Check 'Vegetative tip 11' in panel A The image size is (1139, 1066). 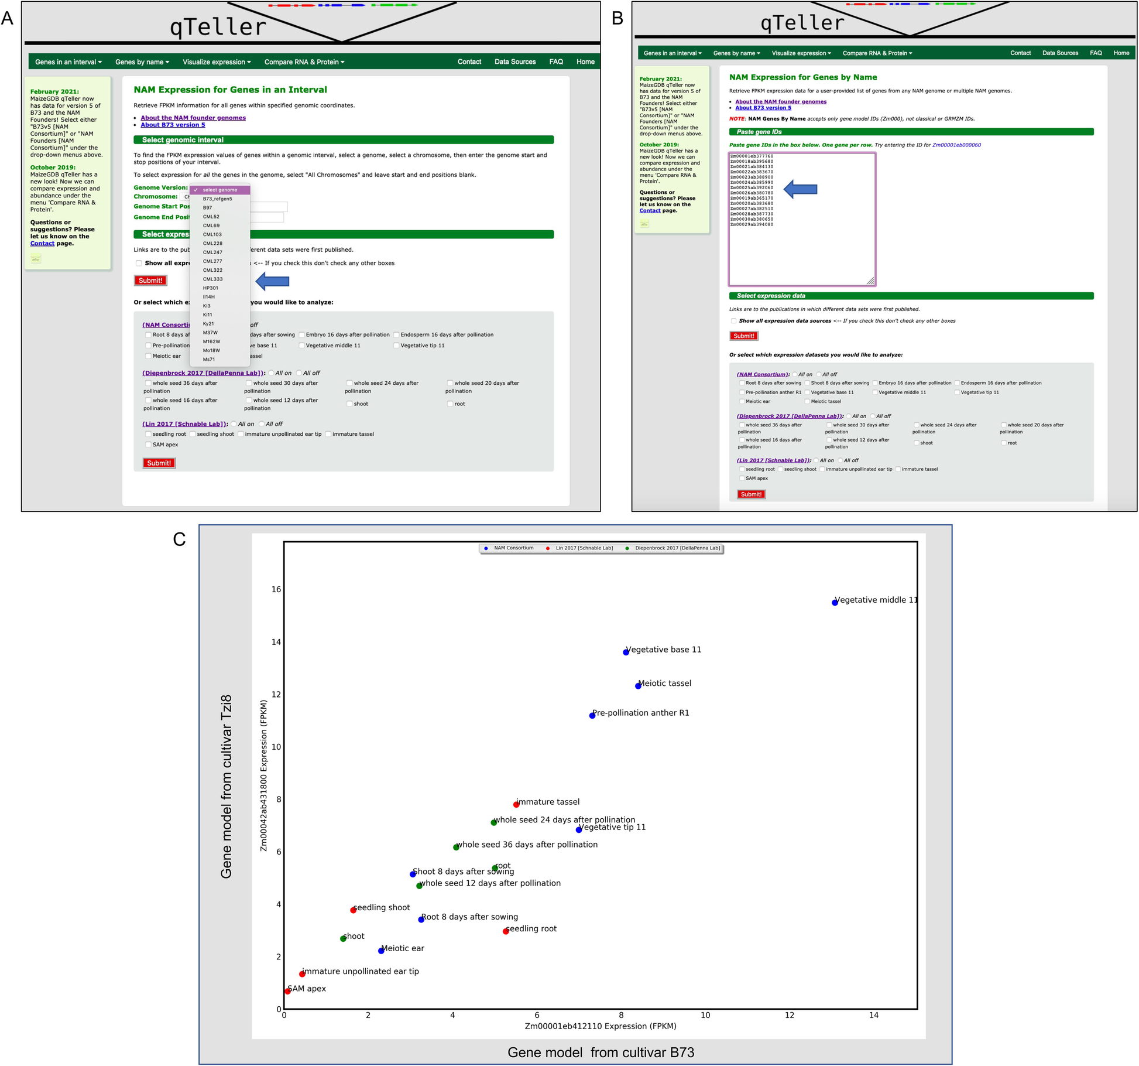point(396,346)
